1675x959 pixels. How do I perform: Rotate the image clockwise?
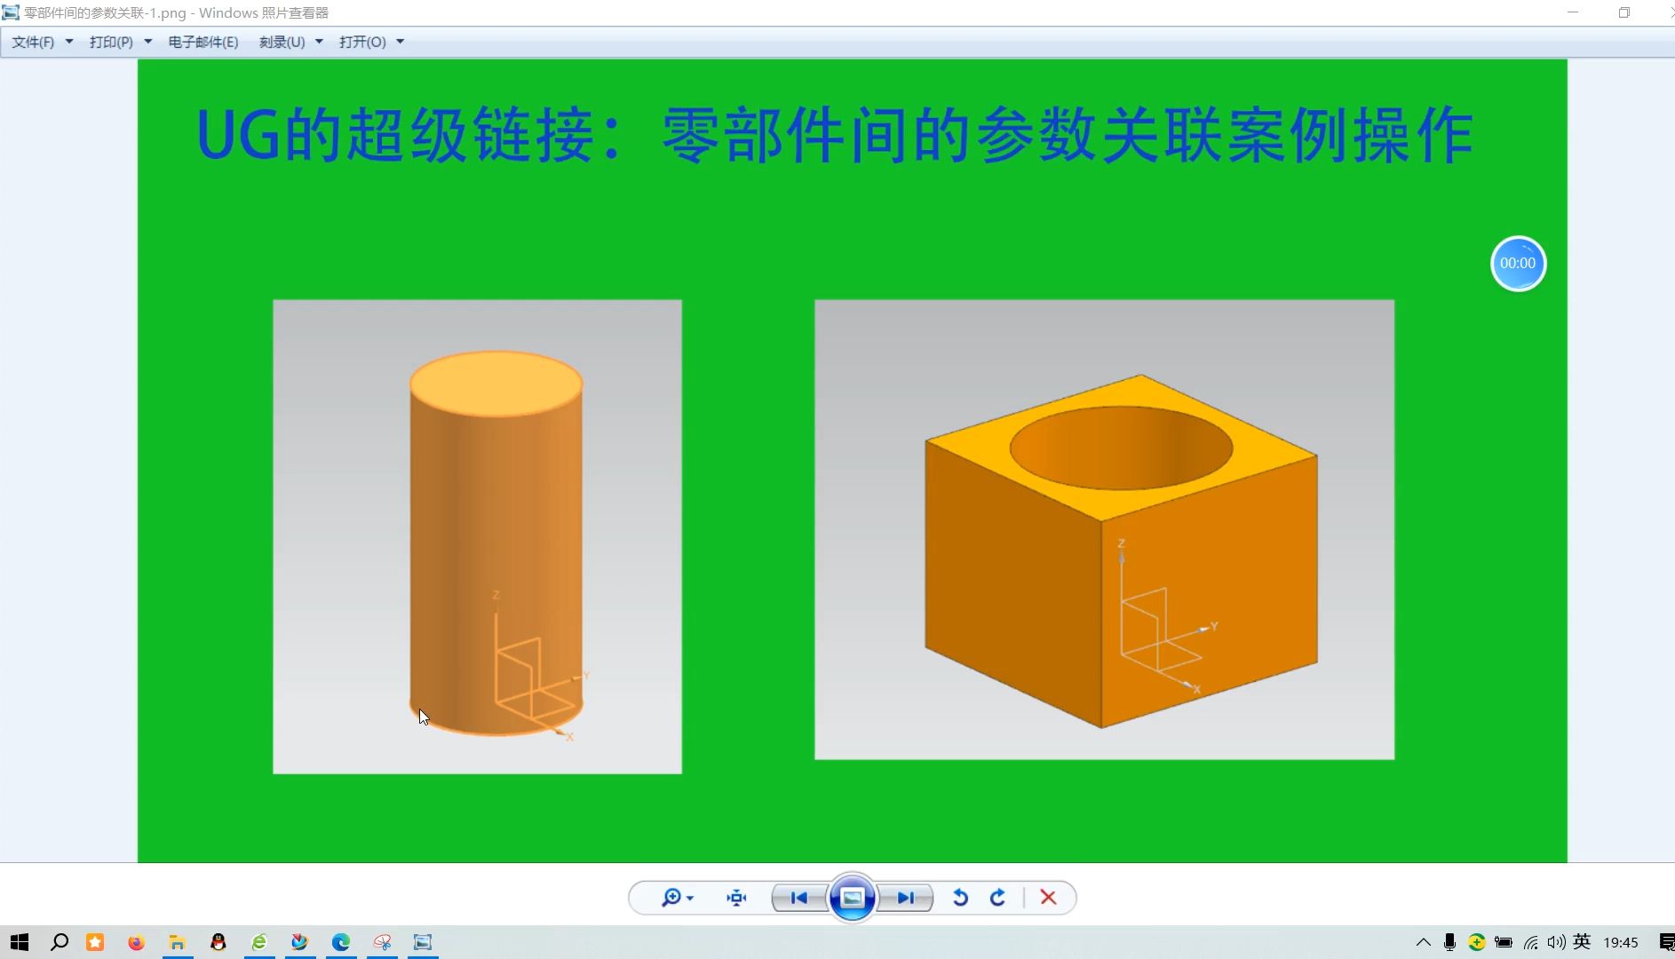997,898
